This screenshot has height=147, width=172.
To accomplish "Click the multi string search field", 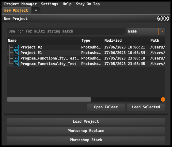I will point(66,31).
